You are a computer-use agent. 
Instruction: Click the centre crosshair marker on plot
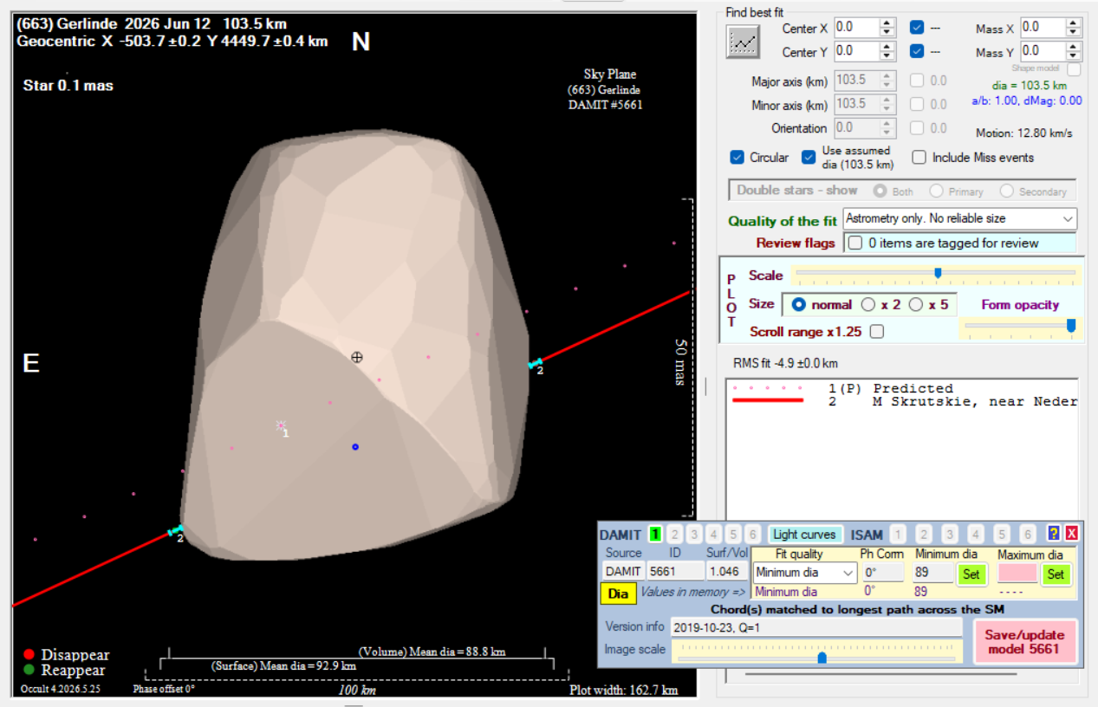coord(356,357)
